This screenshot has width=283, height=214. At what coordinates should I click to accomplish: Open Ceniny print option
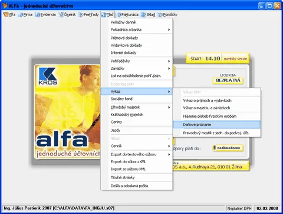(137, 122)
